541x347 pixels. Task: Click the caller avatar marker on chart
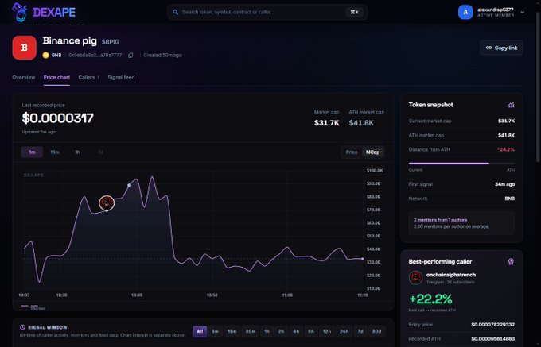(107, 202)
